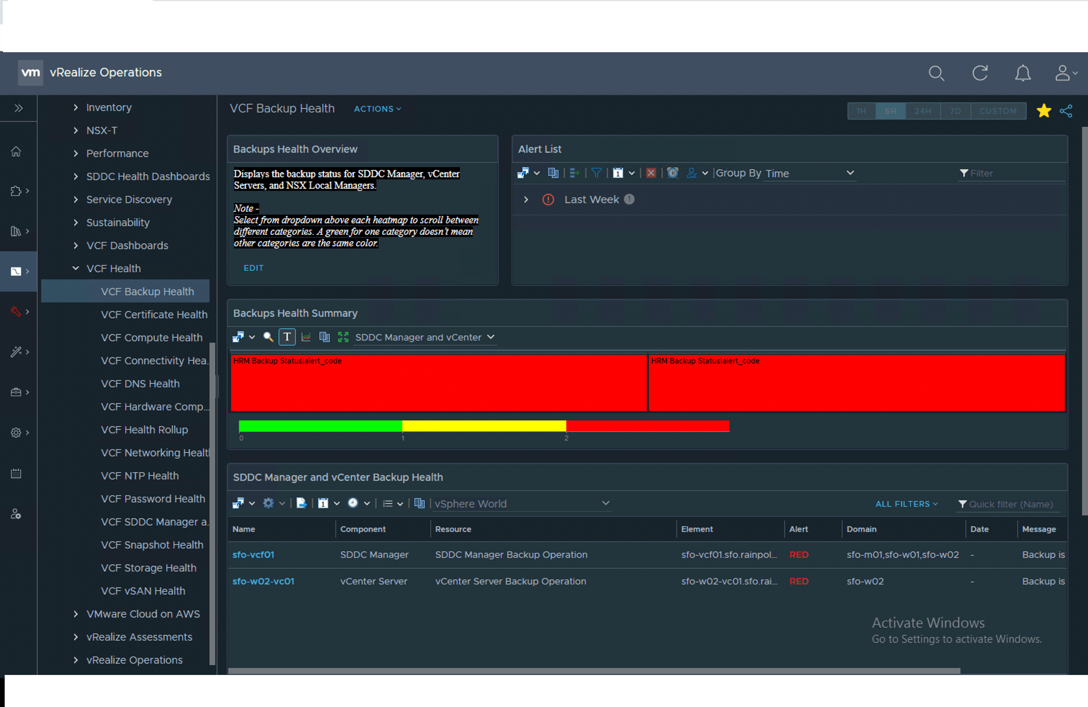The image size is (1088, 707).
Task: Click the share dashboard icon
Action: [1066, 111]
